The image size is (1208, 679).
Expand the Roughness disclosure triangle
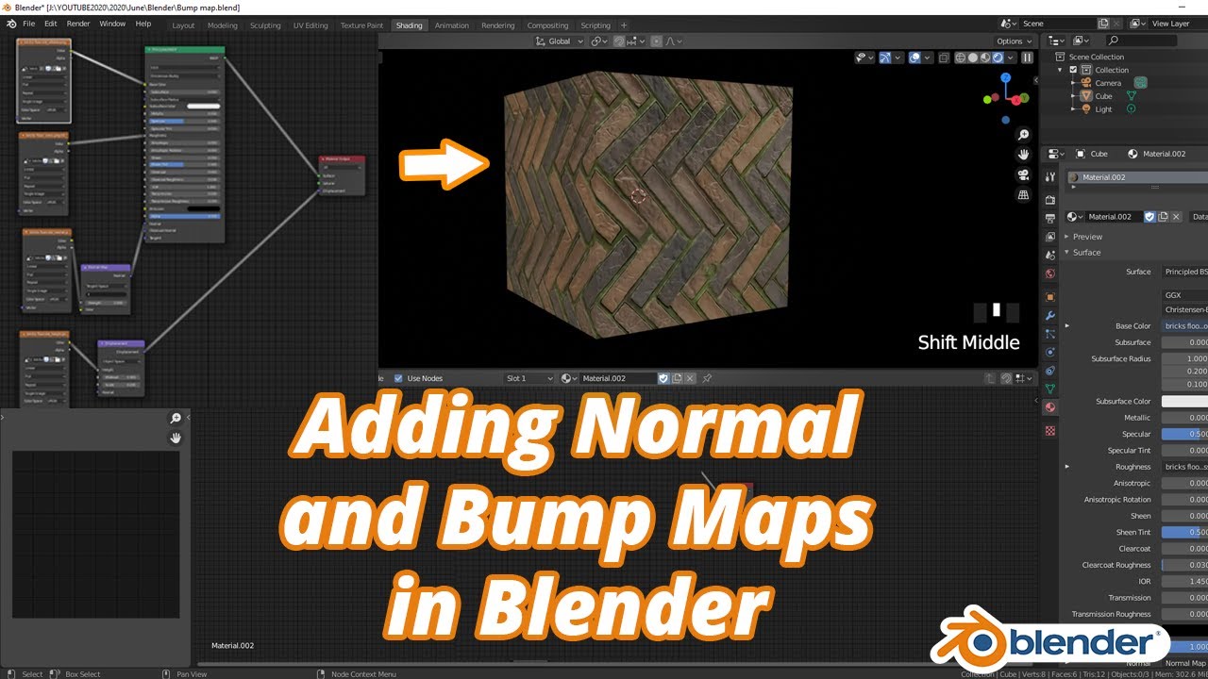pos(1067,467)
